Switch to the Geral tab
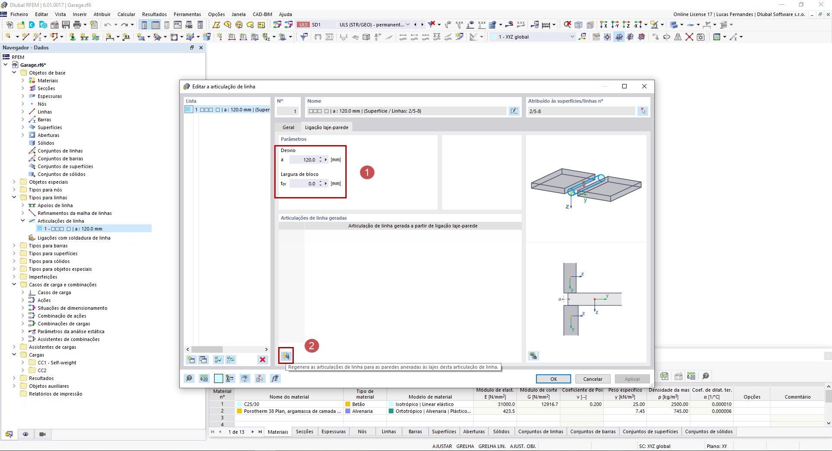This screenshot has width=832, height=451. [288, 127]
